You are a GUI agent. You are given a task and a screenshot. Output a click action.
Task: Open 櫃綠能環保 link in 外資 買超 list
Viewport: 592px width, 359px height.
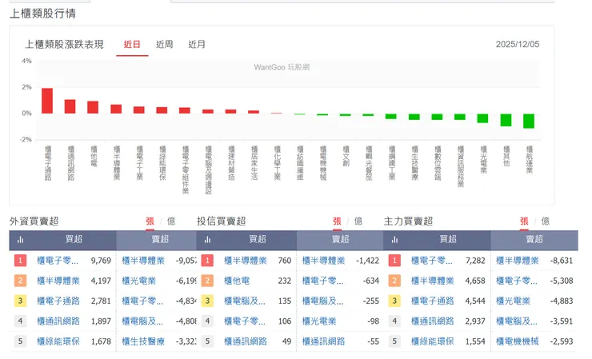point(58,341)
